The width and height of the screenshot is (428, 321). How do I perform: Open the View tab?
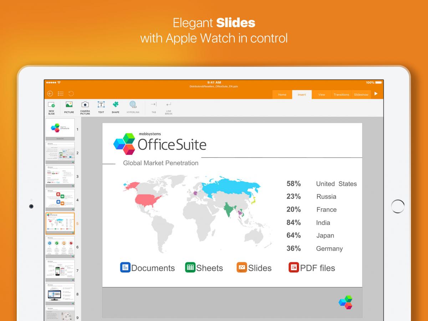click(322, 95)
